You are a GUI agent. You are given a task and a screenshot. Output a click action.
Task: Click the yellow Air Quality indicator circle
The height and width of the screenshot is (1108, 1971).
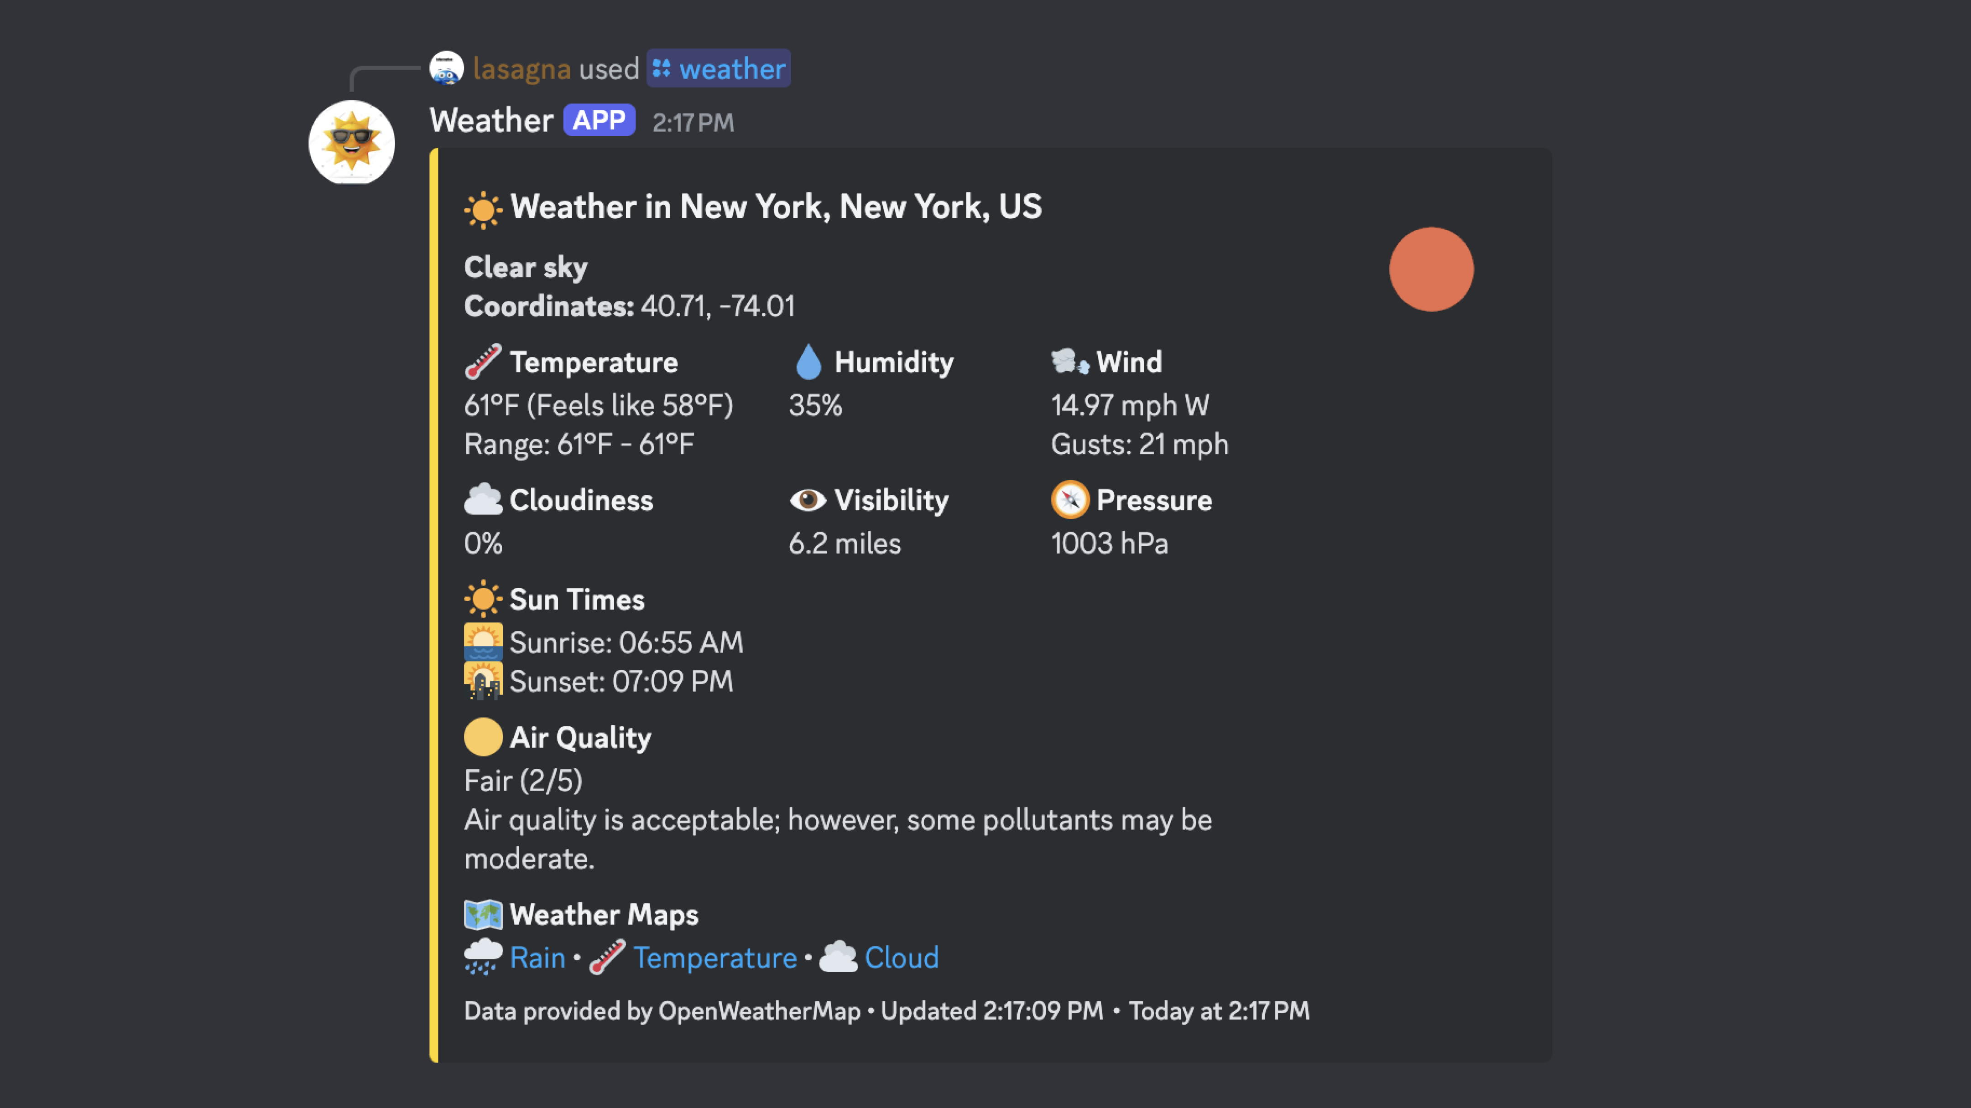tap(483, 737)
